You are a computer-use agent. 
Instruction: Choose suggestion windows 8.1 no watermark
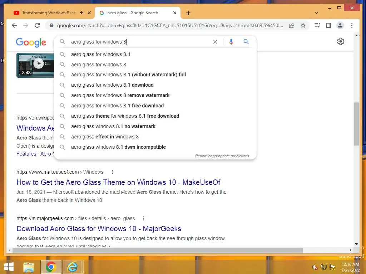click(x=155, y=126)
